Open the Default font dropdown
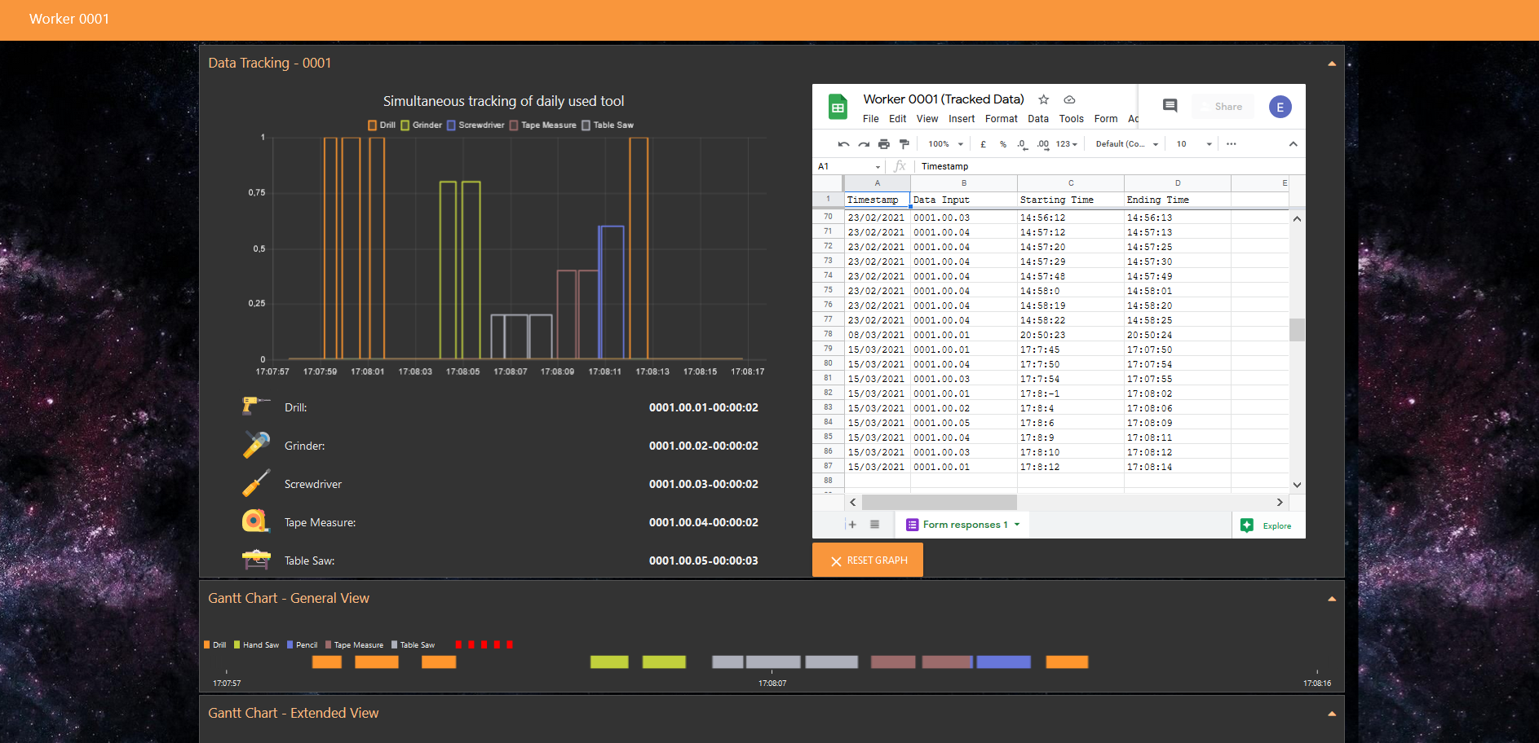This screenshot has height=743, width=1539. tap(1127, 144)
